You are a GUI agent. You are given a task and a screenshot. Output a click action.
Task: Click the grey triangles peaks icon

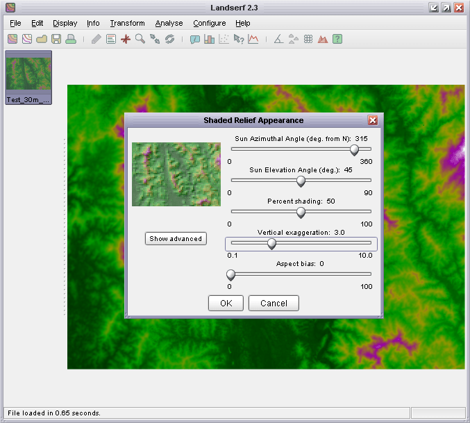[x=294, y=39]
